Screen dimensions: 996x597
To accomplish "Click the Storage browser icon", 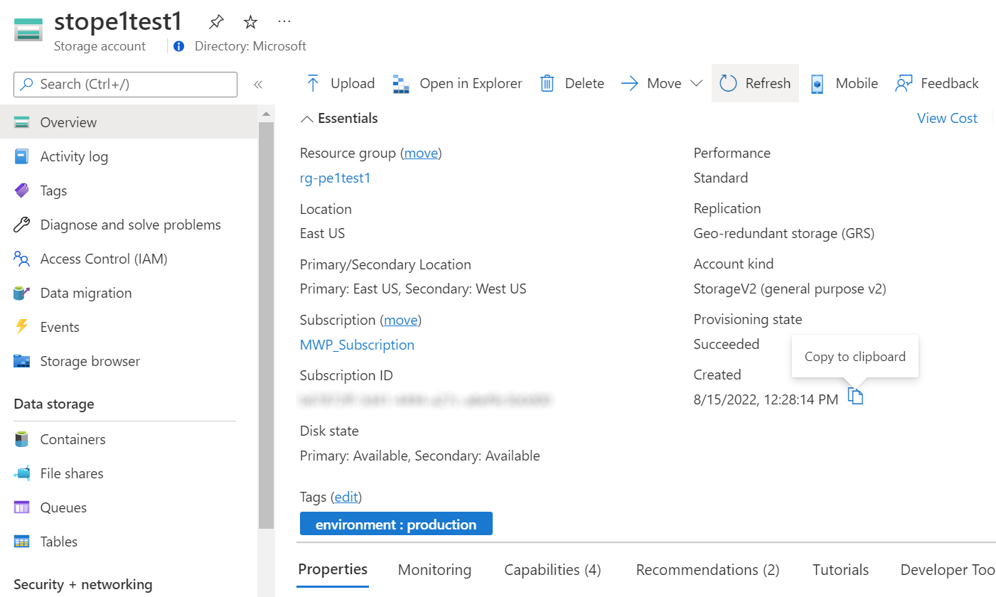I will [x=21, y=361].
